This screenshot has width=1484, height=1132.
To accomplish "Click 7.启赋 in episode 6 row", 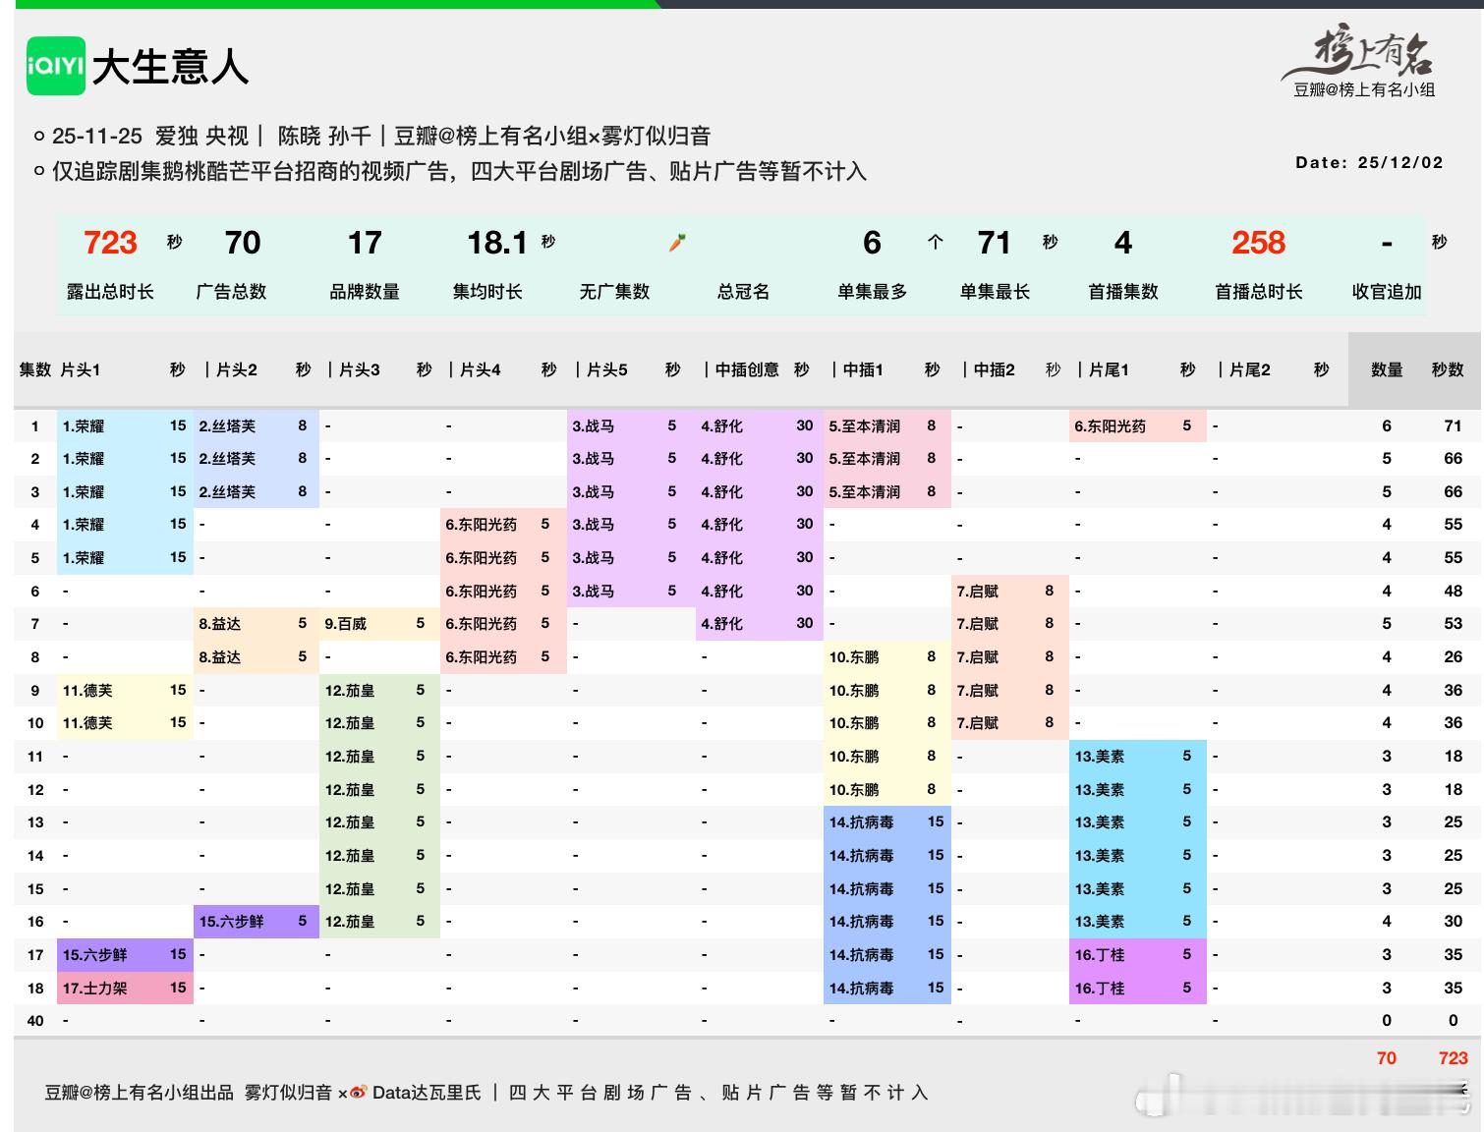I will click(x=978, y=592).
